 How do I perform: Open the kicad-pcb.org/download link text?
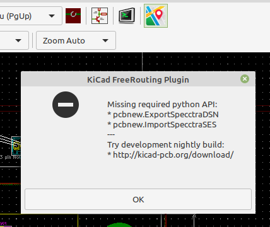pos(173,155)
